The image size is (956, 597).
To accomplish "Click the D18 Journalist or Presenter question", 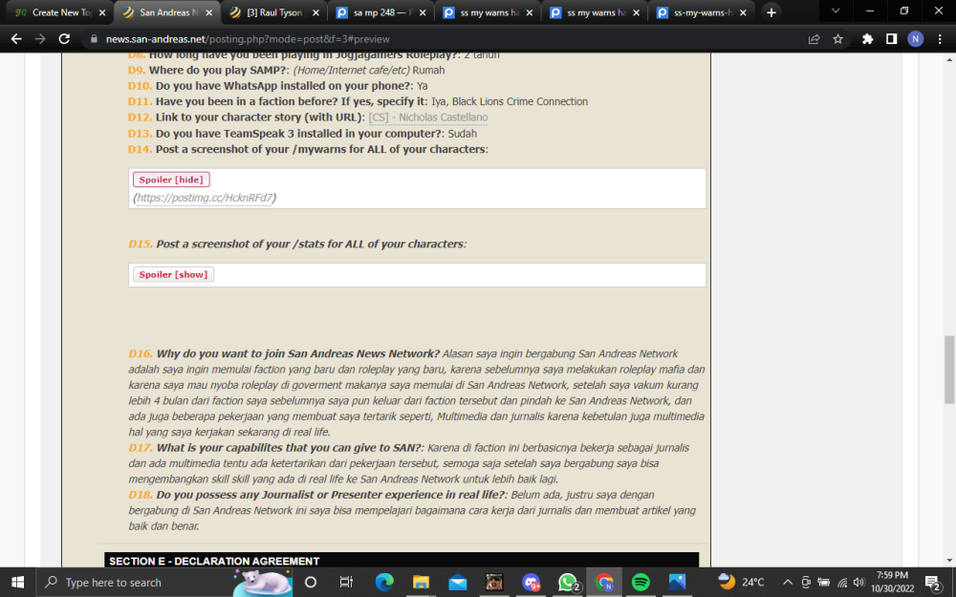I will pos(332,495).
